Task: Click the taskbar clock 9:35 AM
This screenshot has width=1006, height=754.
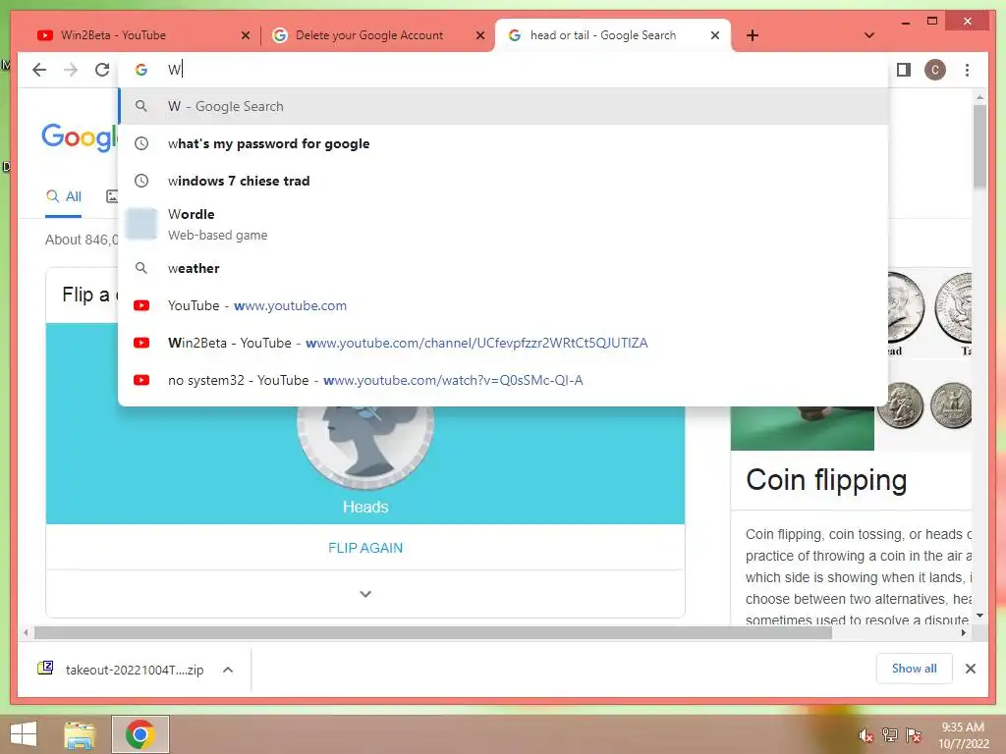Action: click(x=964, y=727)
